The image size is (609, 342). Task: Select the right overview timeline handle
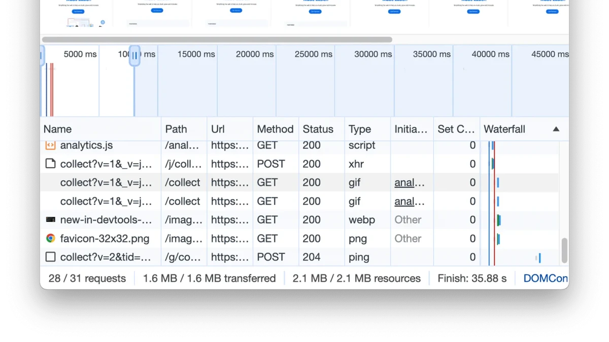coord(134,55)
